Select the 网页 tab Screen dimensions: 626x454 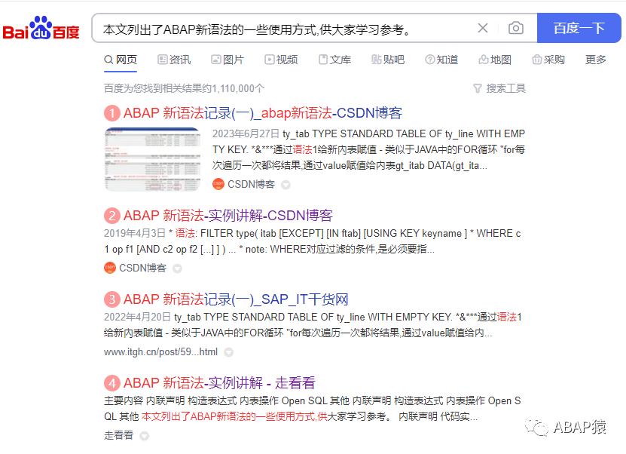tap(121, 60)
